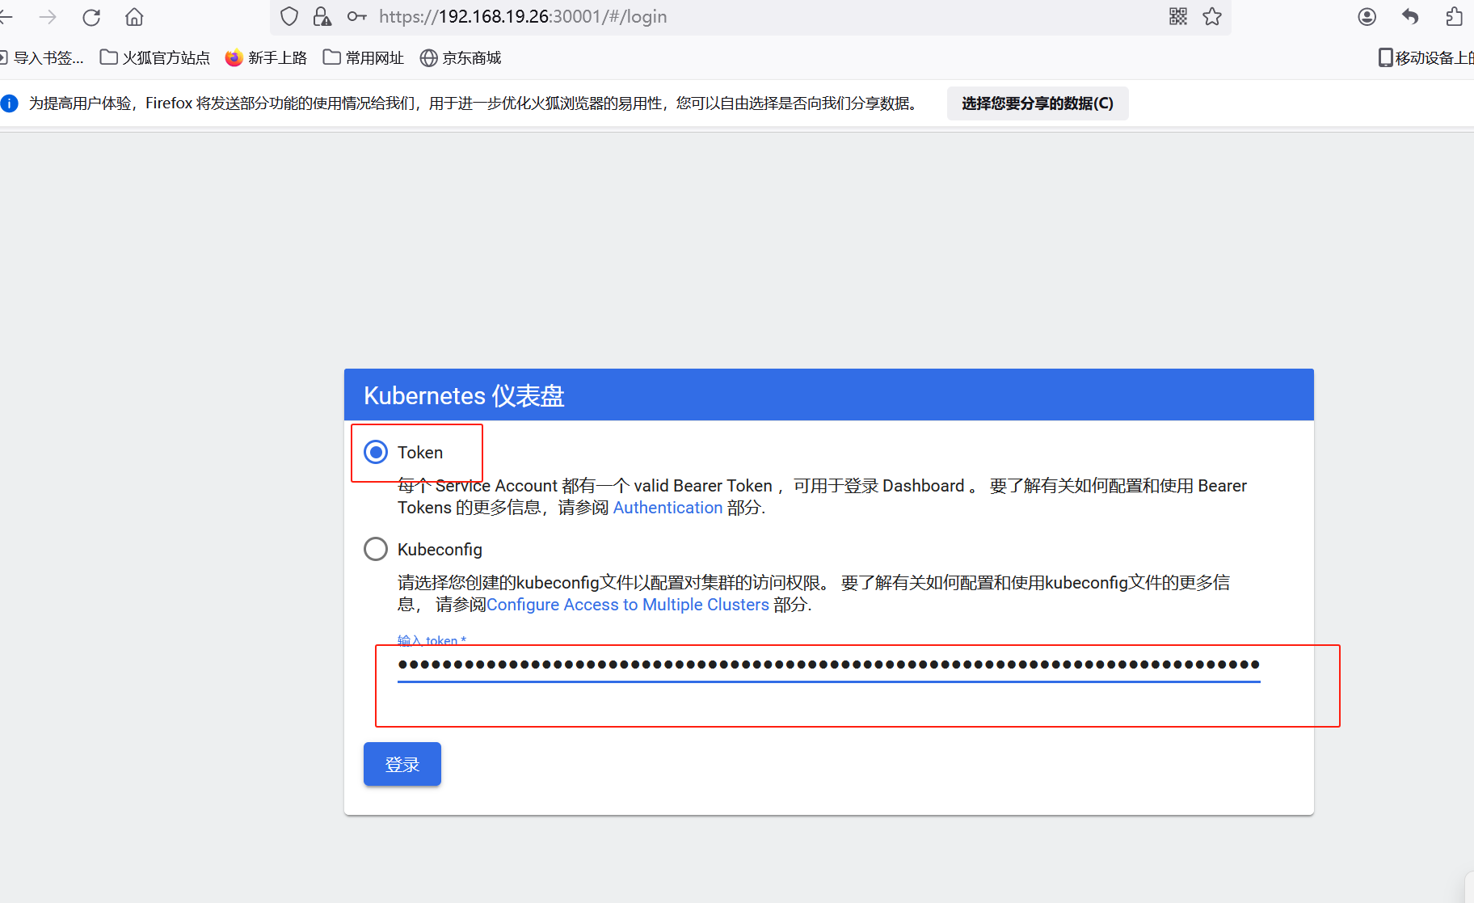The height and width of the screenshot is (903, 1474).
Task: Open the tracking protection shield icon
Action: [x=289, y=16]
